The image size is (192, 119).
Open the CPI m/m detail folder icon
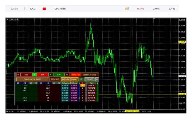click(x=127, y=9)
